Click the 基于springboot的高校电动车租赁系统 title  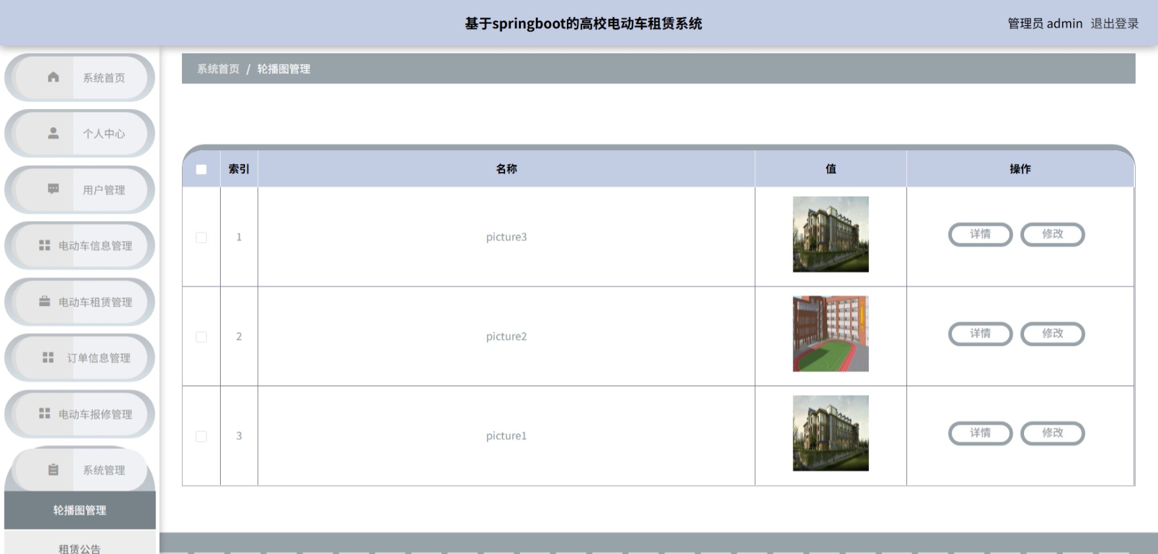coord(583,24)
